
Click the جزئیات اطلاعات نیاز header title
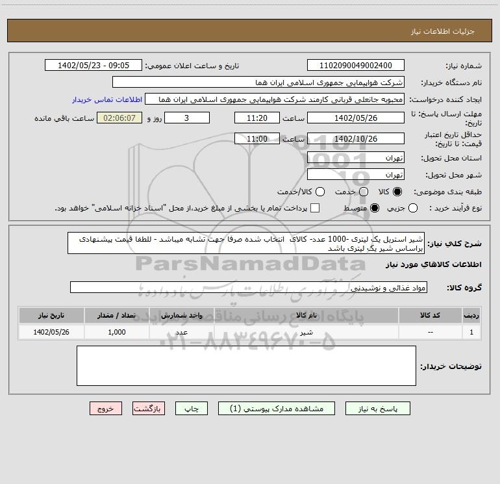click(443, 31)
